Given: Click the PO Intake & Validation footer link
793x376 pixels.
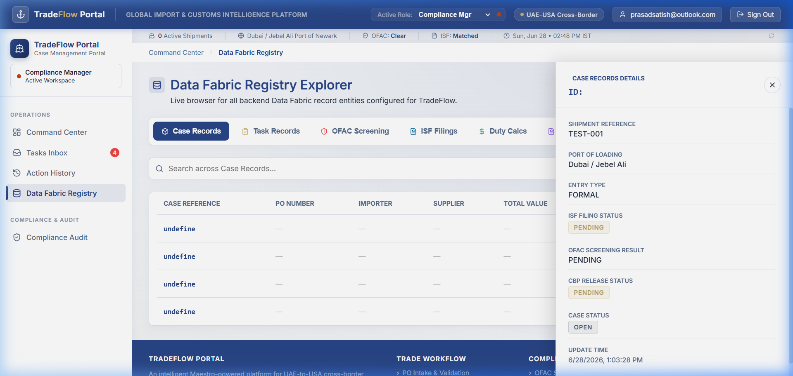Looking at the screenshot, I should [436, 373].
